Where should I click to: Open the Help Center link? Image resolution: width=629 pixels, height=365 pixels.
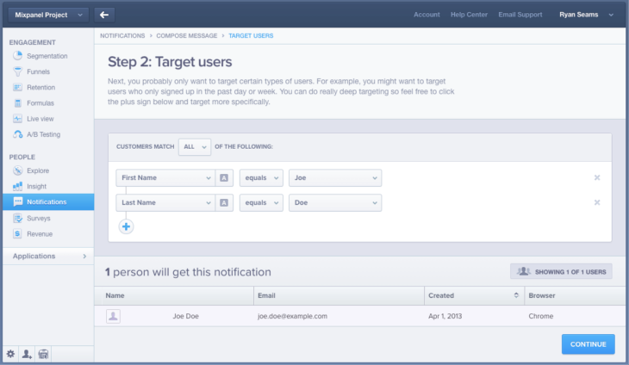[x=469, y=15]
